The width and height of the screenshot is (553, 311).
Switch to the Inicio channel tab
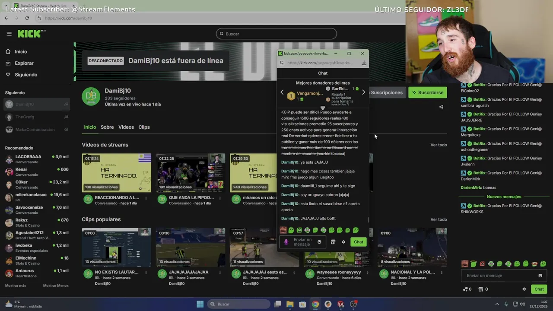(x=90, y=127)
